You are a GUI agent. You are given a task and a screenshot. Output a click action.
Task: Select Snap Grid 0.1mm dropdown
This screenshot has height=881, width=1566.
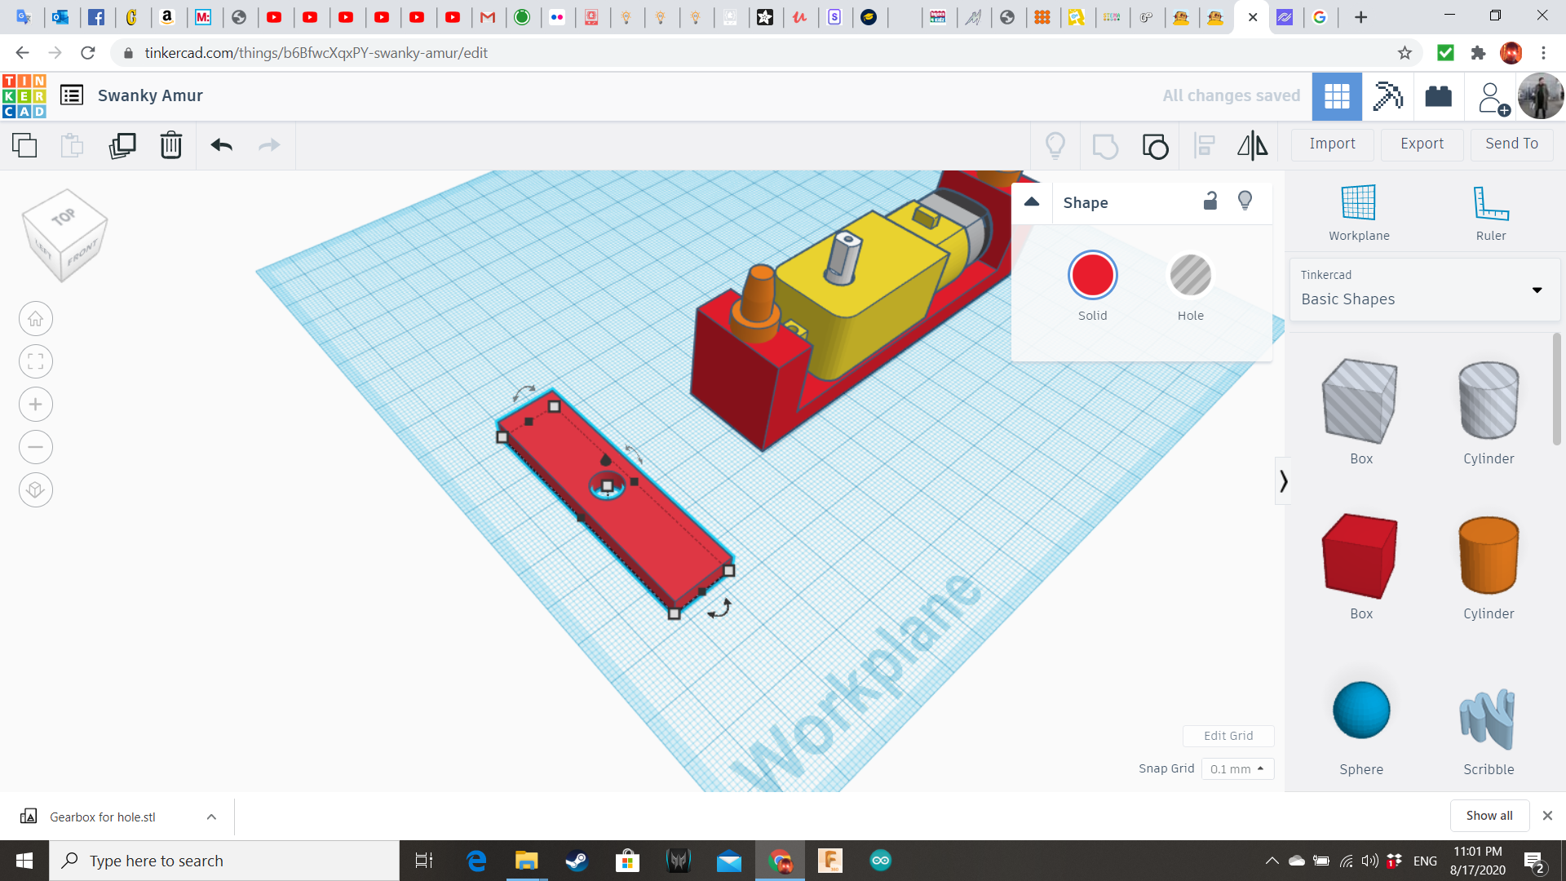[x=1236, y=768]
